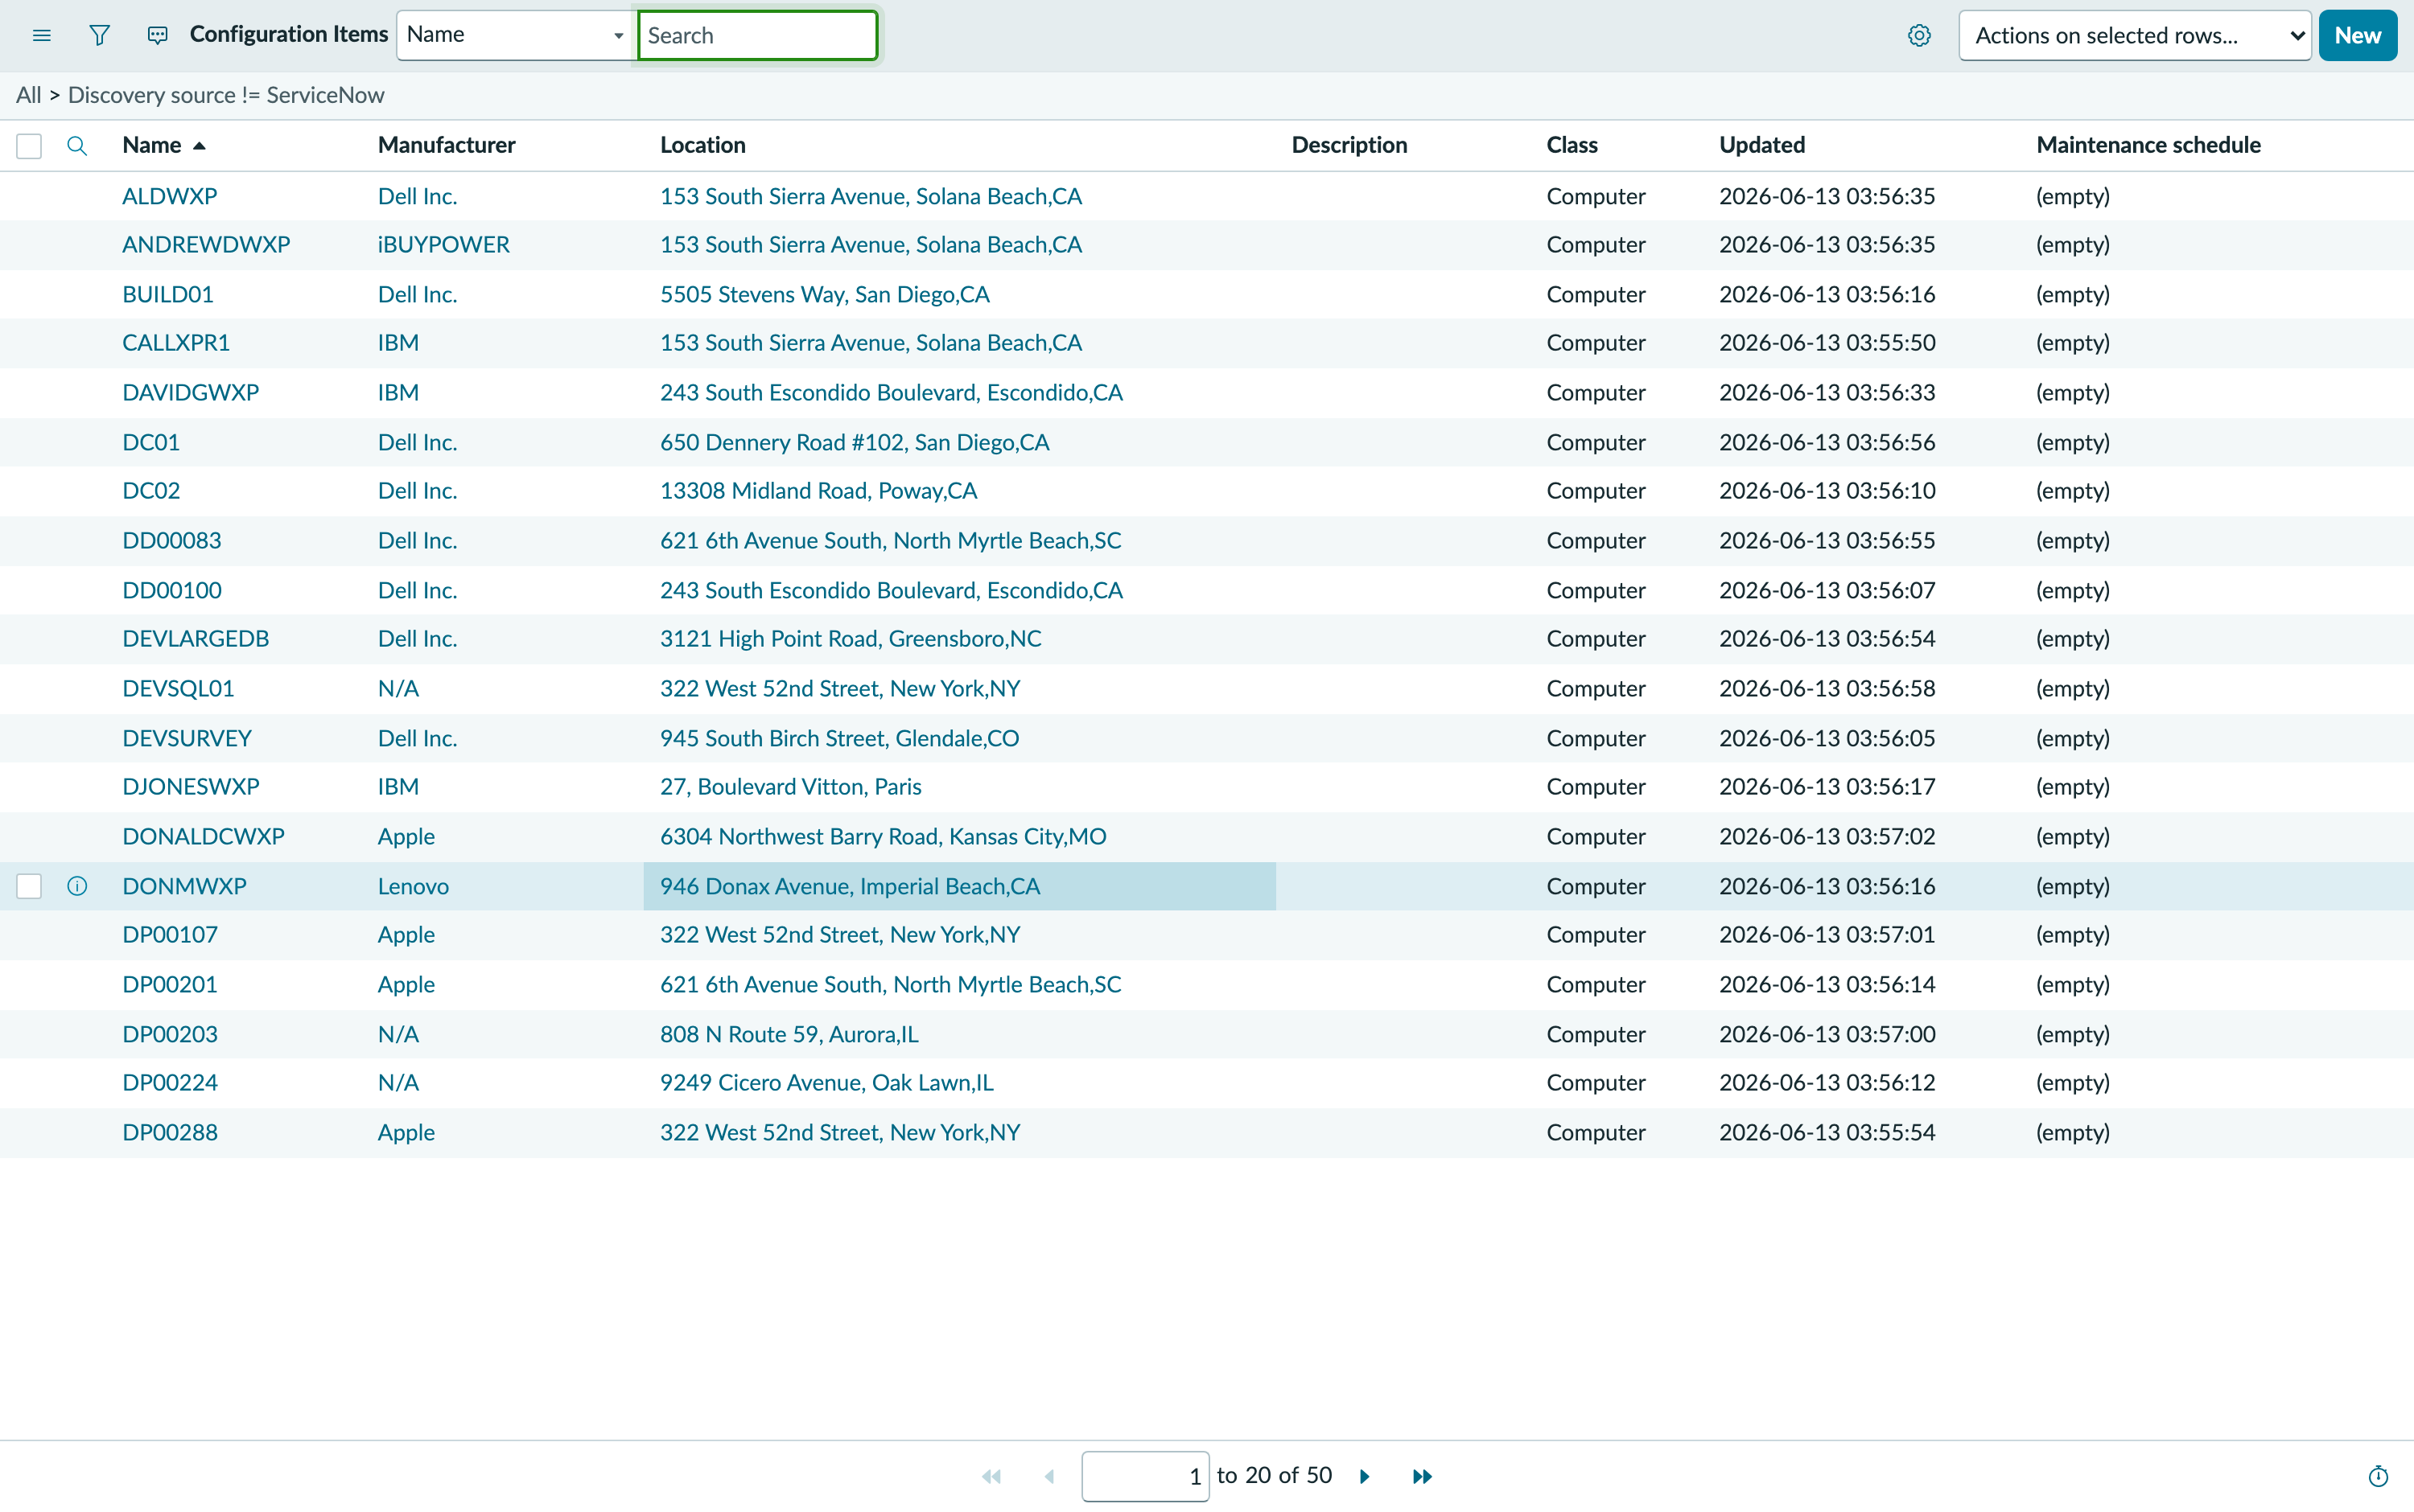Open iBUYPOWER manufacturer link
Image resolution: width=2414 pixels, height=1512 pixels.
[x=443, y=245]
